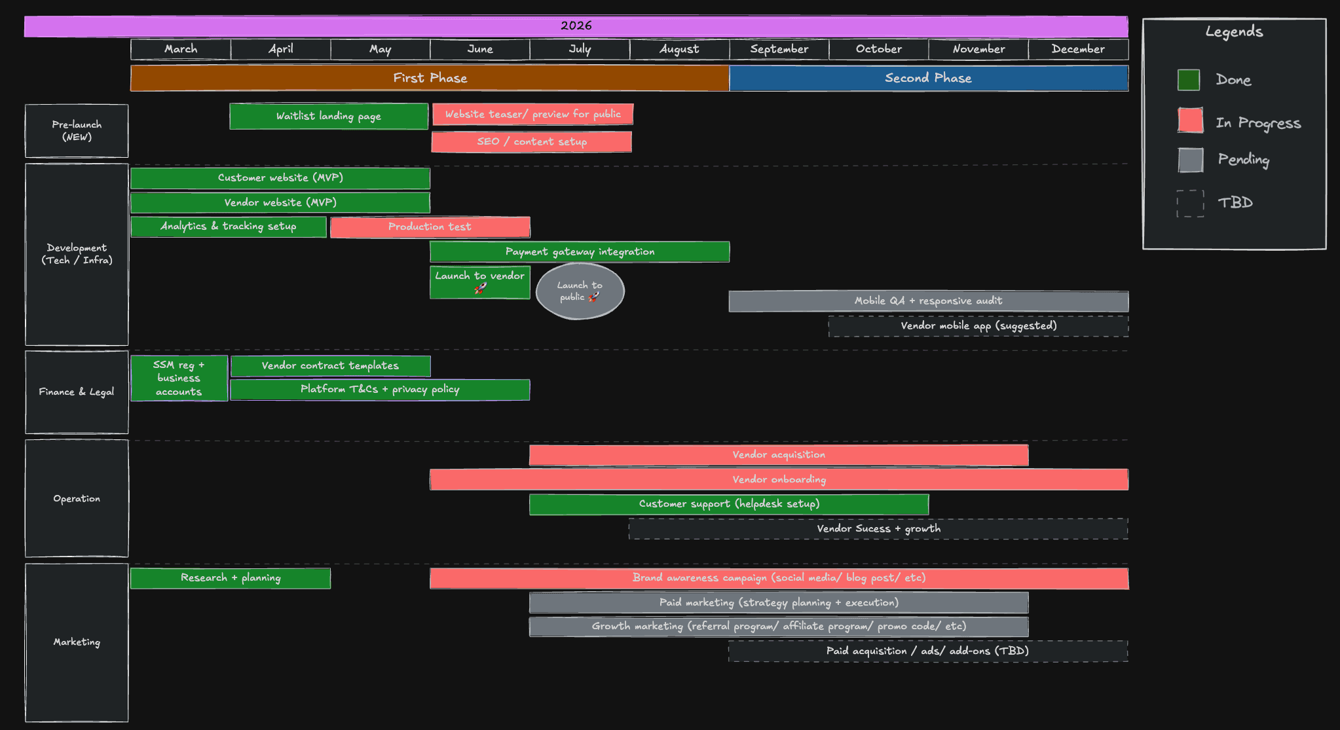Select the Research + planning bar

231,578
